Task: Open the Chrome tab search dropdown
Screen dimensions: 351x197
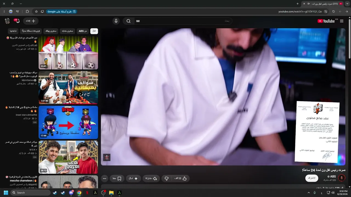Action: tap(347, 4)
